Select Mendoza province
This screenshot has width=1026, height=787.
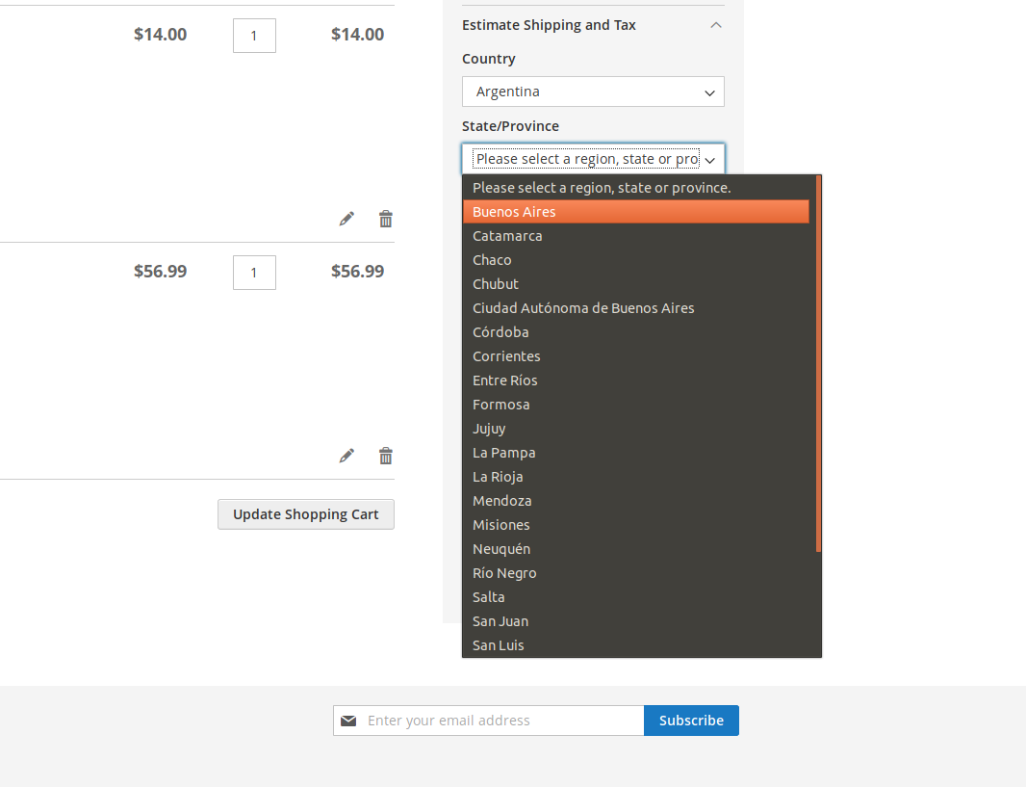click(636, 501)
